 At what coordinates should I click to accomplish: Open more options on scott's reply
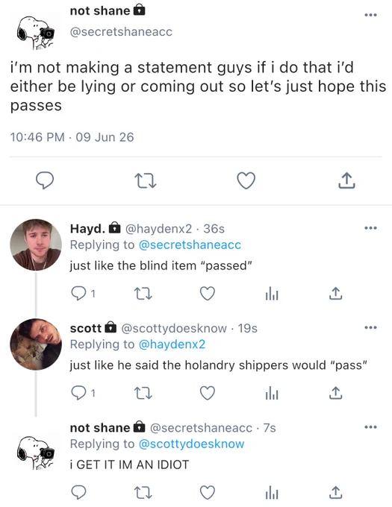[370, 327]
